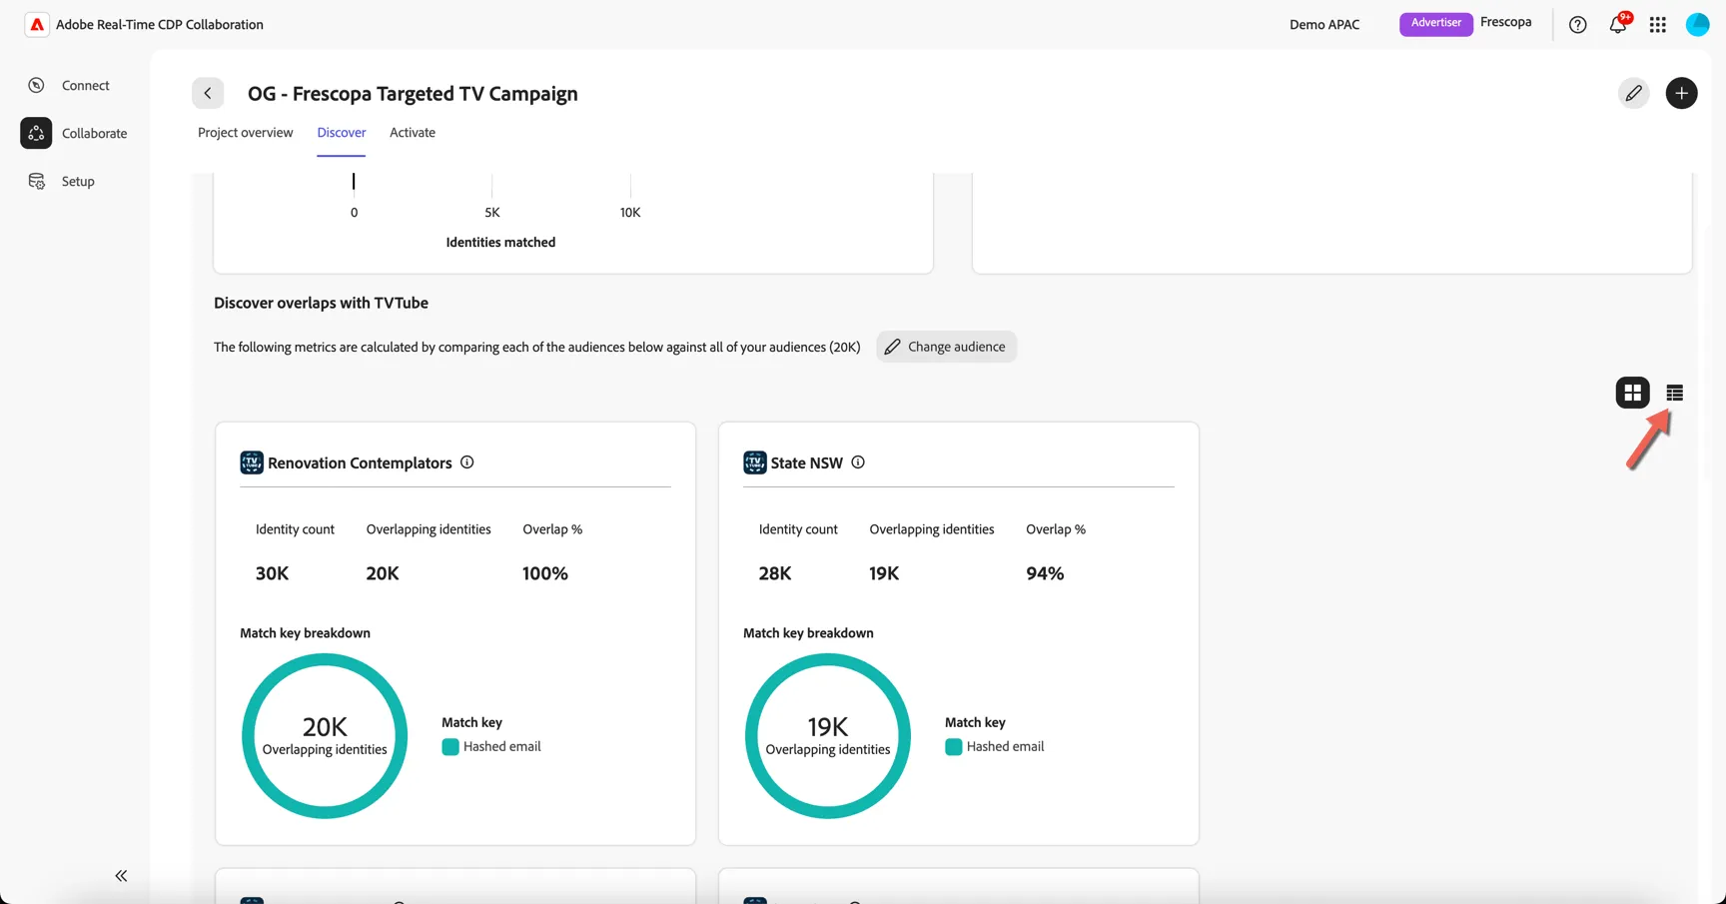The height and width of the screenshot is (904, 1726).
Task: Click the black plus add button
Action: tap(1681, 93)
